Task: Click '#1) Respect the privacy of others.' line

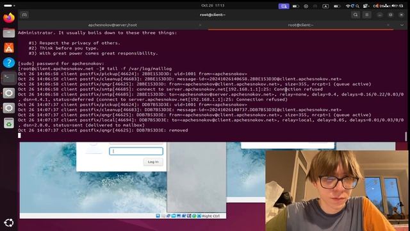Action: pos(74,43)
